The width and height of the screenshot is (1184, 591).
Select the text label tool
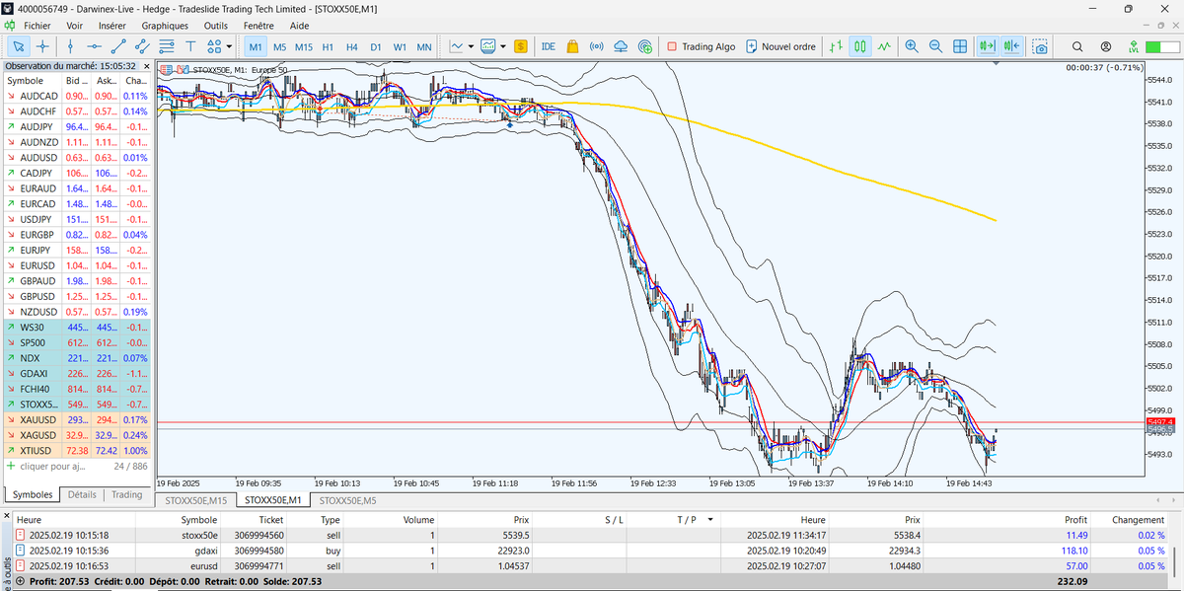pos(190,46)
